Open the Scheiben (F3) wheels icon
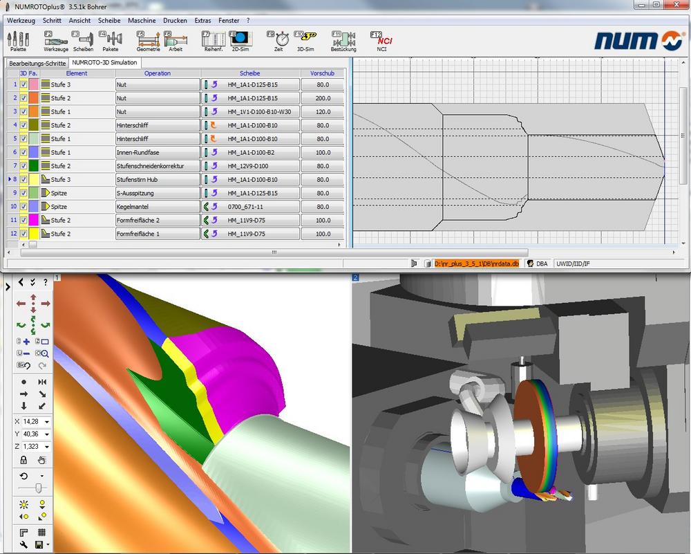The height and width of the screenshot is (554, 691). (84, 41)
